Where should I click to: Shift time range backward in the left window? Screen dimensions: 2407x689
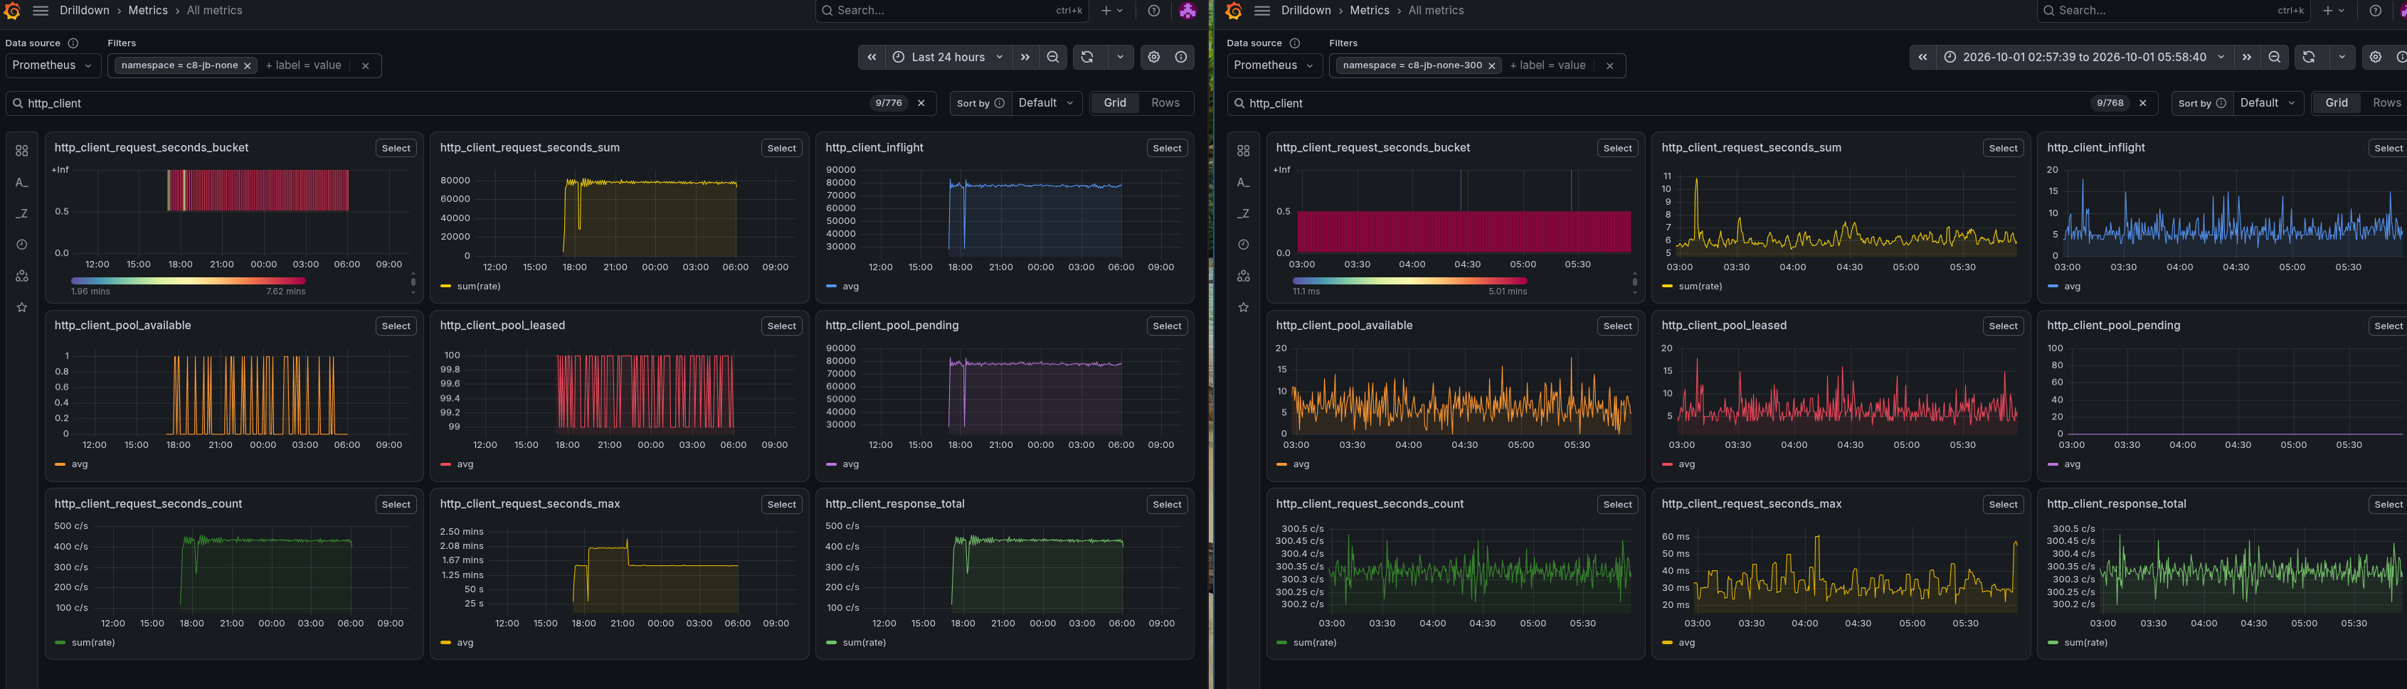click(872, 57)
